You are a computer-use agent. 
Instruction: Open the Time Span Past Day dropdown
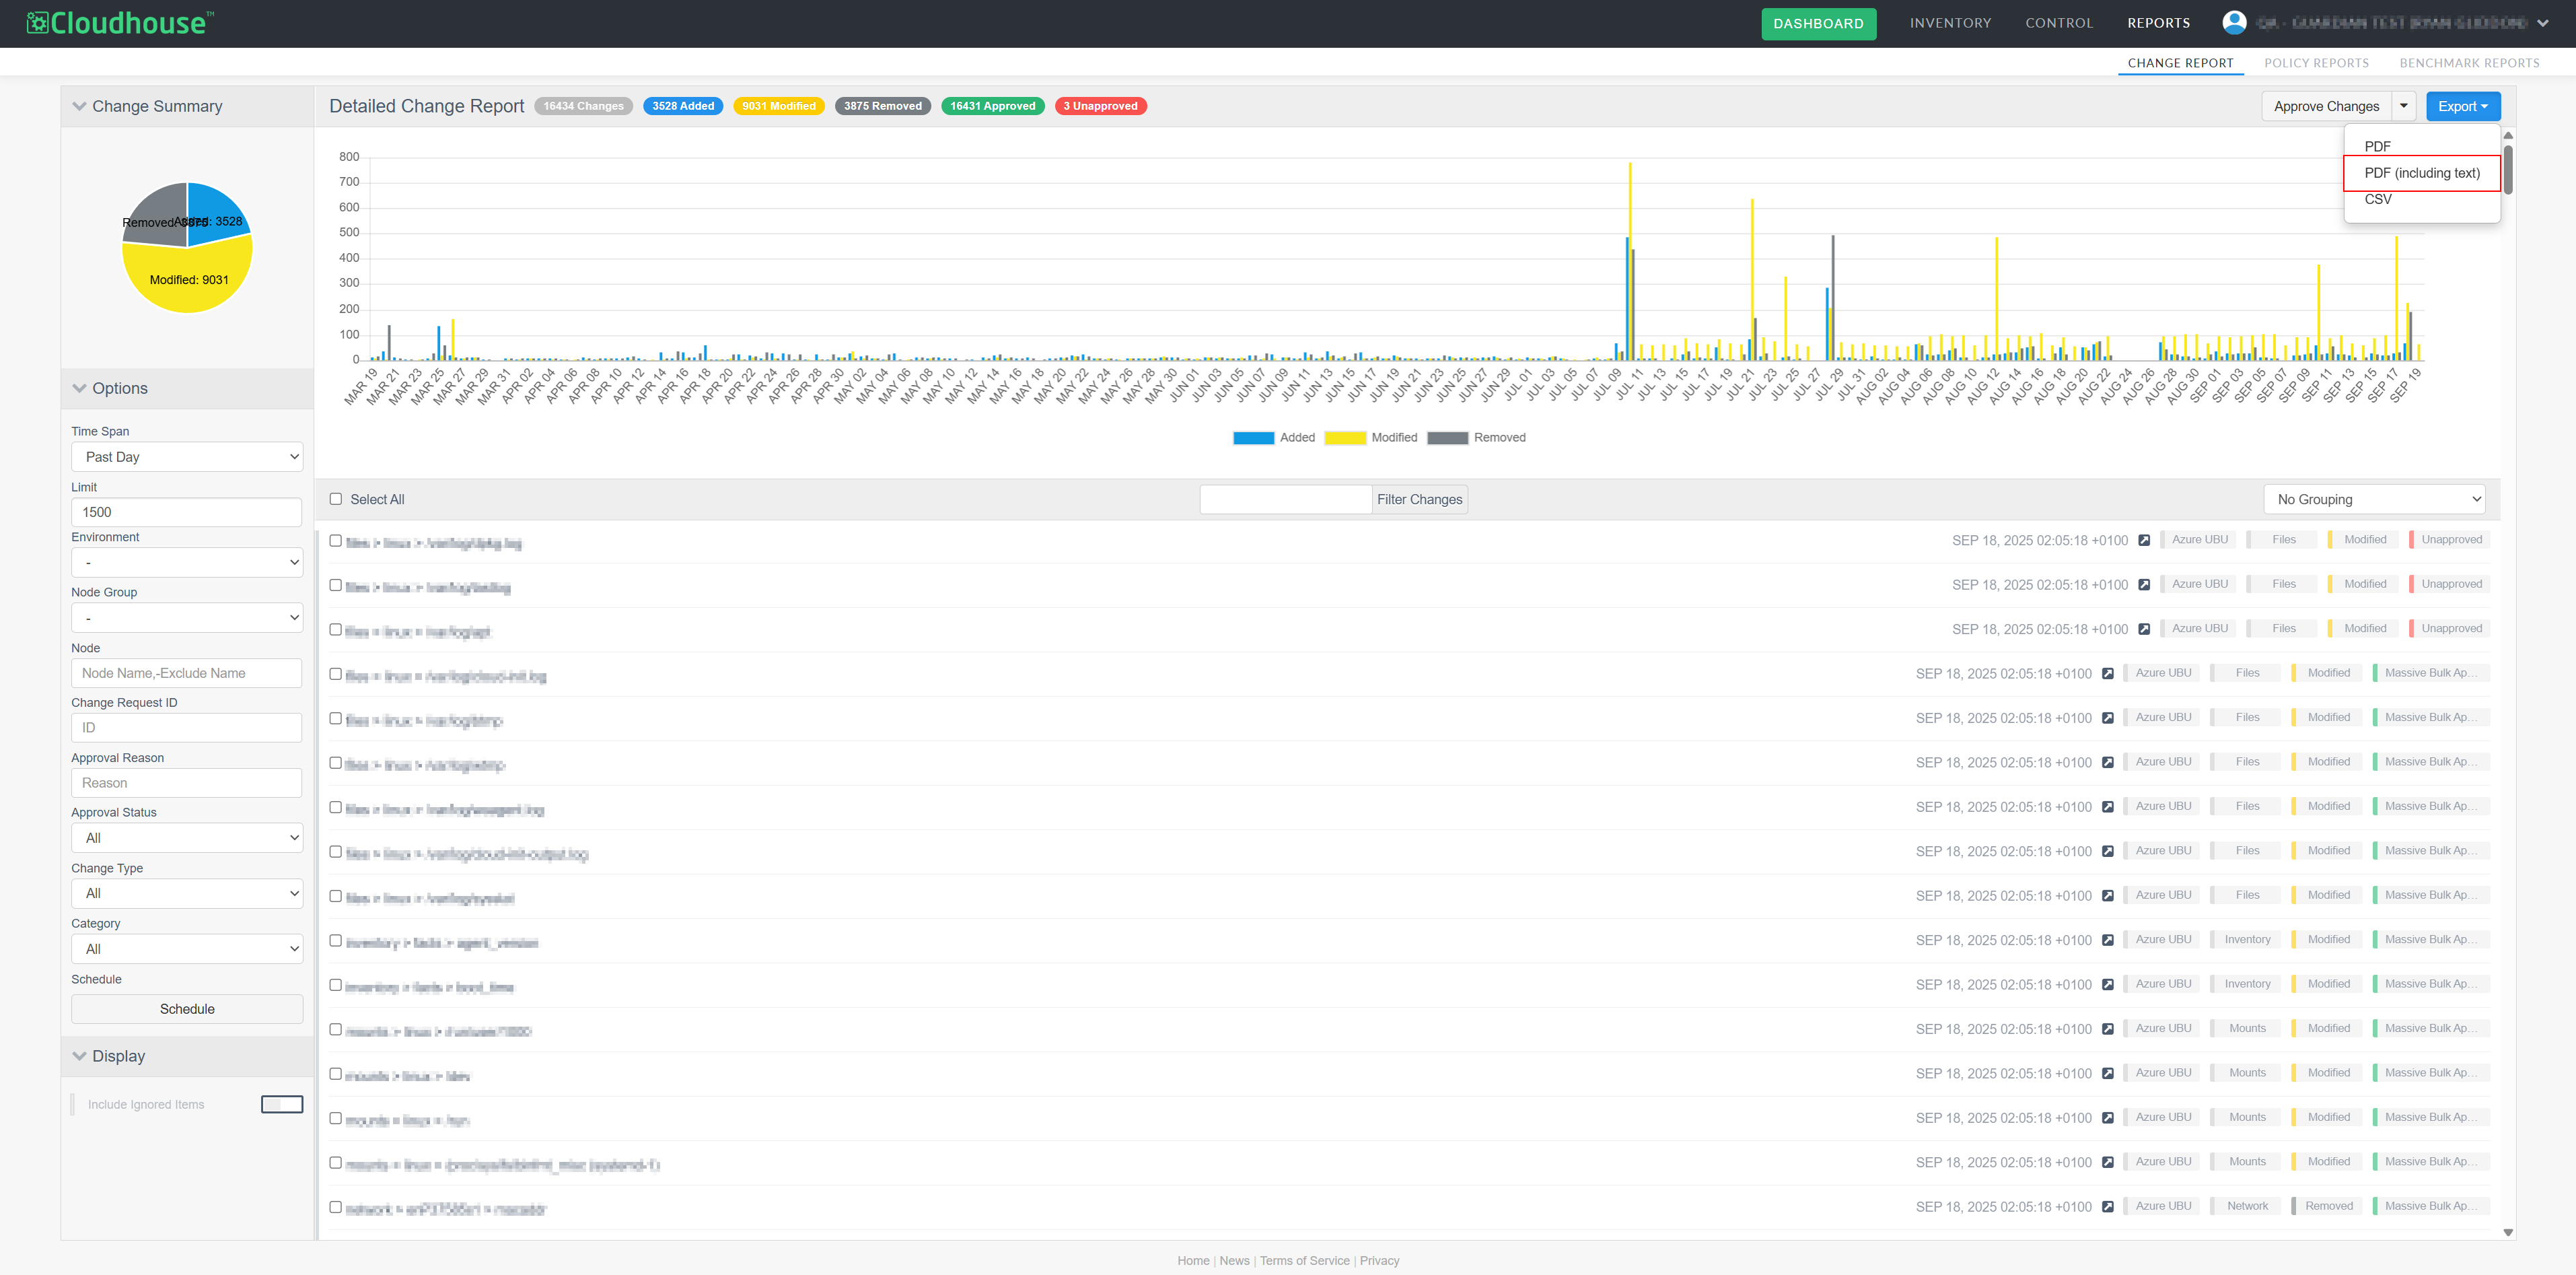[187, 457]
